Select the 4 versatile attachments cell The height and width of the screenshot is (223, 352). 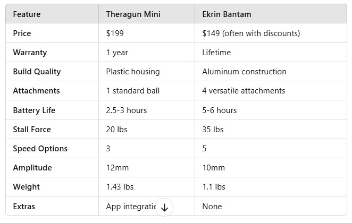click(x=244, y=91)
